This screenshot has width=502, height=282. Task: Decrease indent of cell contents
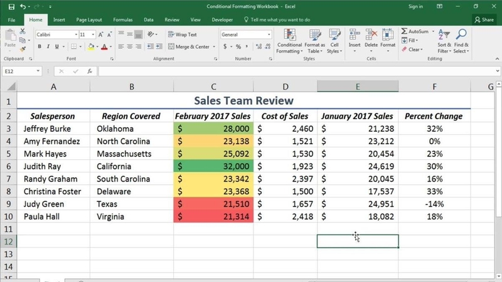[x=150, y=46]
